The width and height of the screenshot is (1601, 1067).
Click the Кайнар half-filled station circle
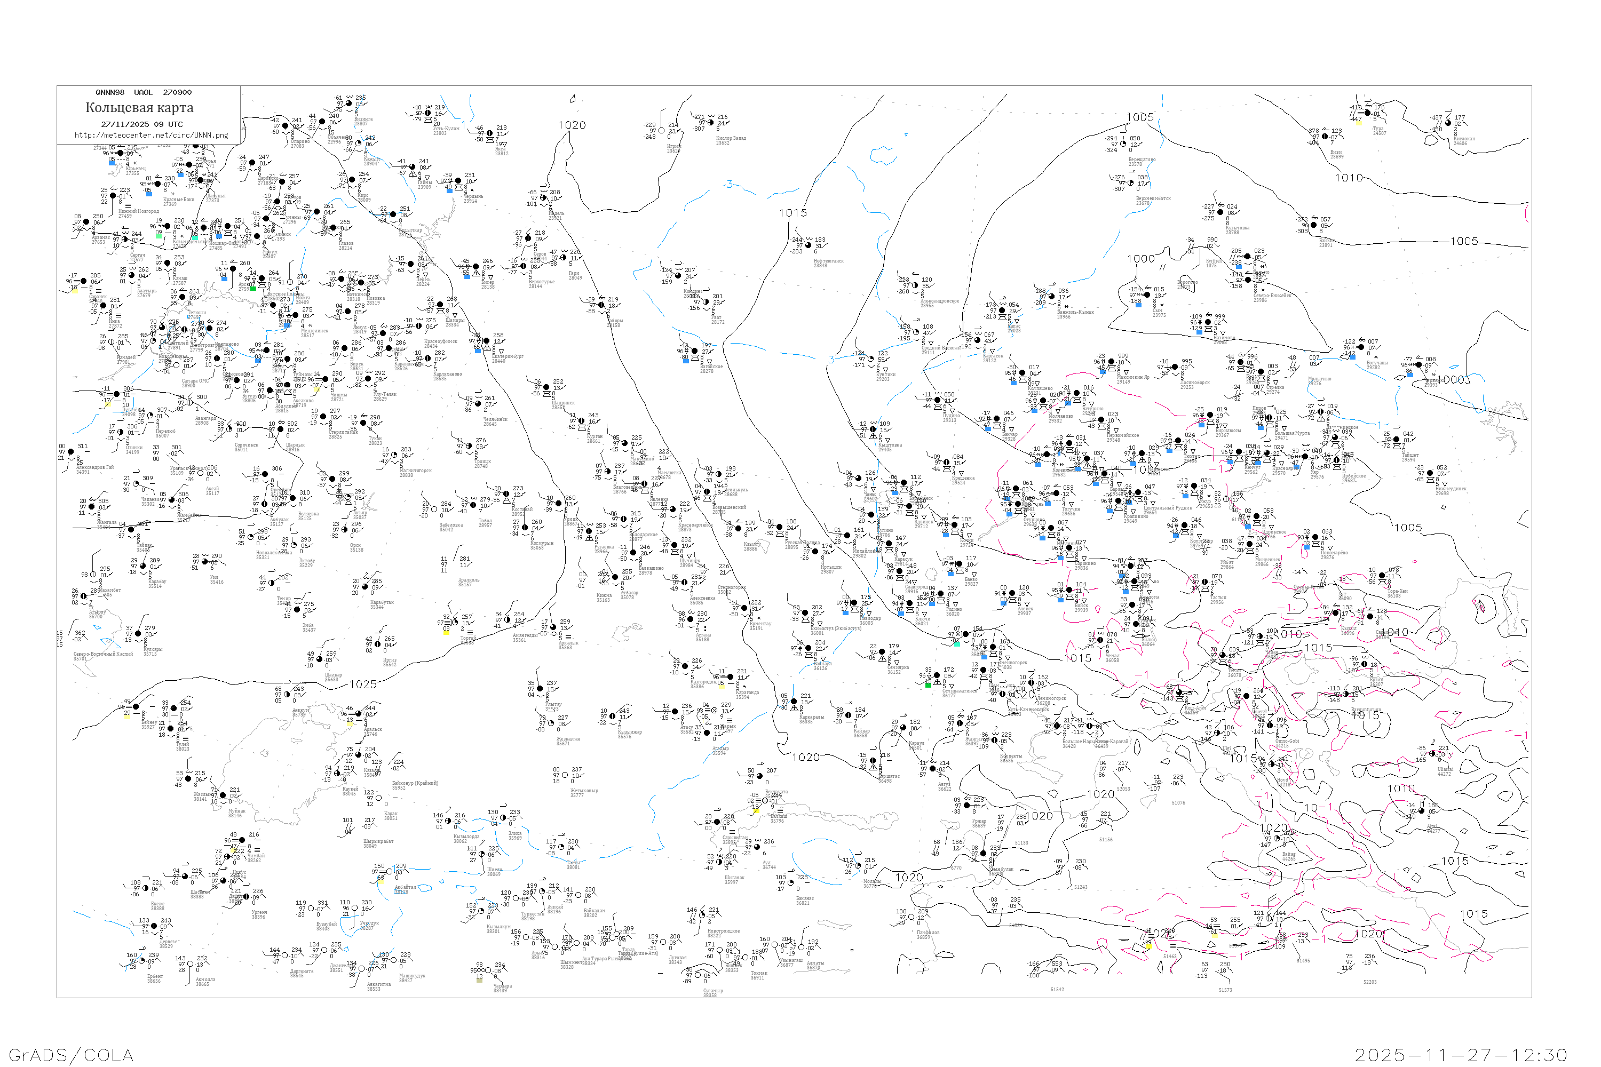click(x=848, y=715)
